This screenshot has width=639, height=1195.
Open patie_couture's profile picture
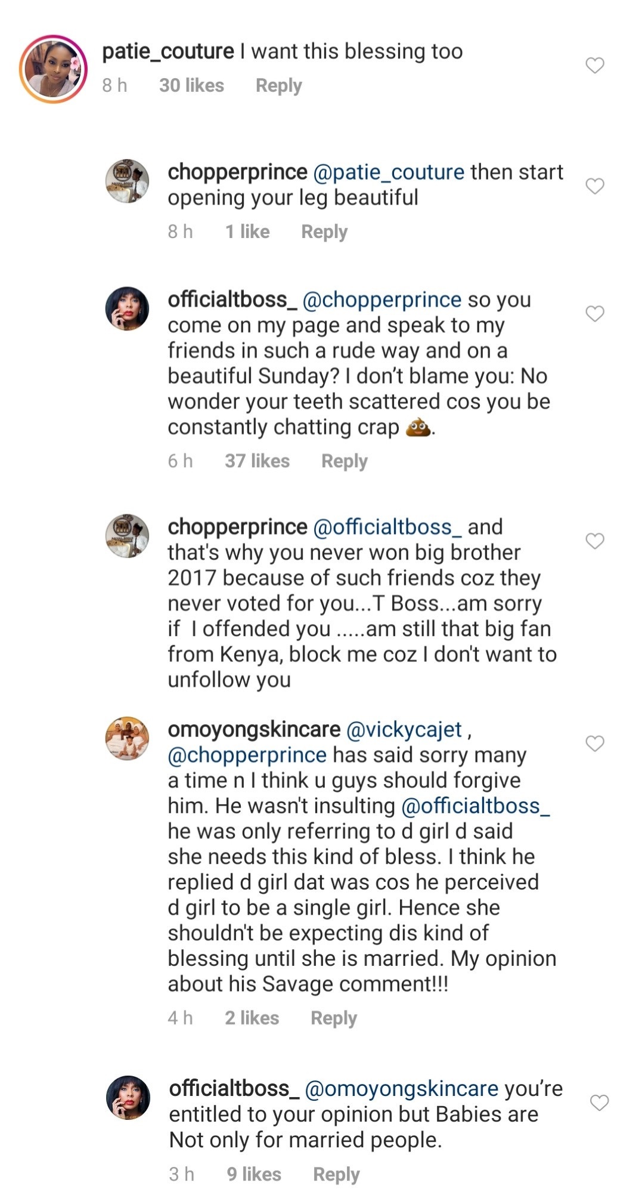pyautogui.click(x=54, y=69)
